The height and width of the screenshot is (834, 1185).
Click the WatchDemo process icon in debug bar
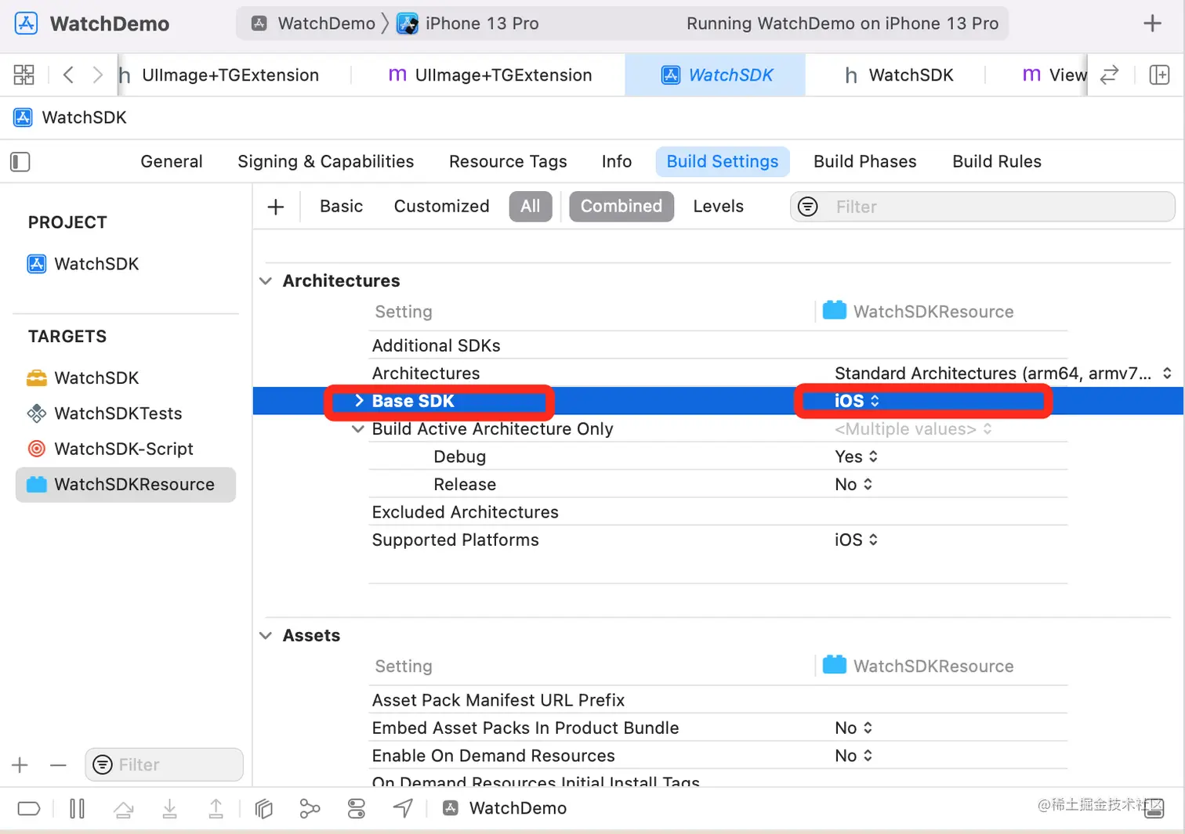click(x=451, y=808)
